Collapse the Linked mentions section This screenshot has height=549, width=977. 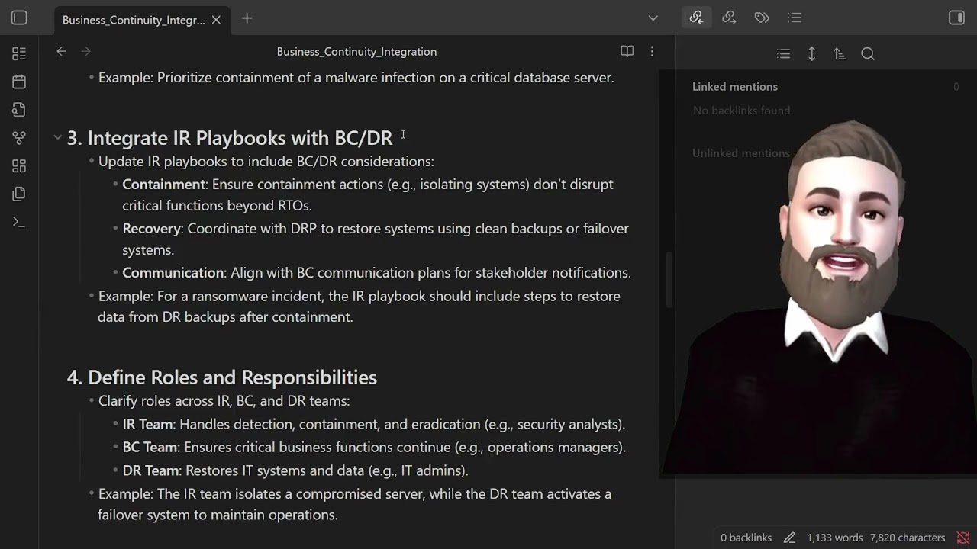[735, 87]
